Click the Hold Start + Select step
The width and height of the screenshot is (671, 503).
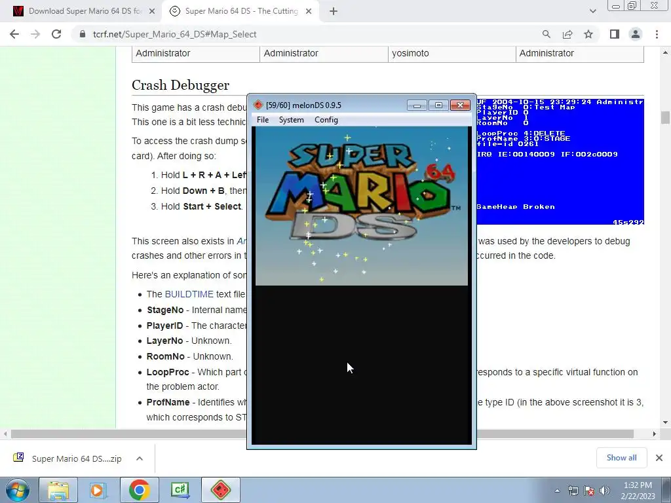coord(202,206)
